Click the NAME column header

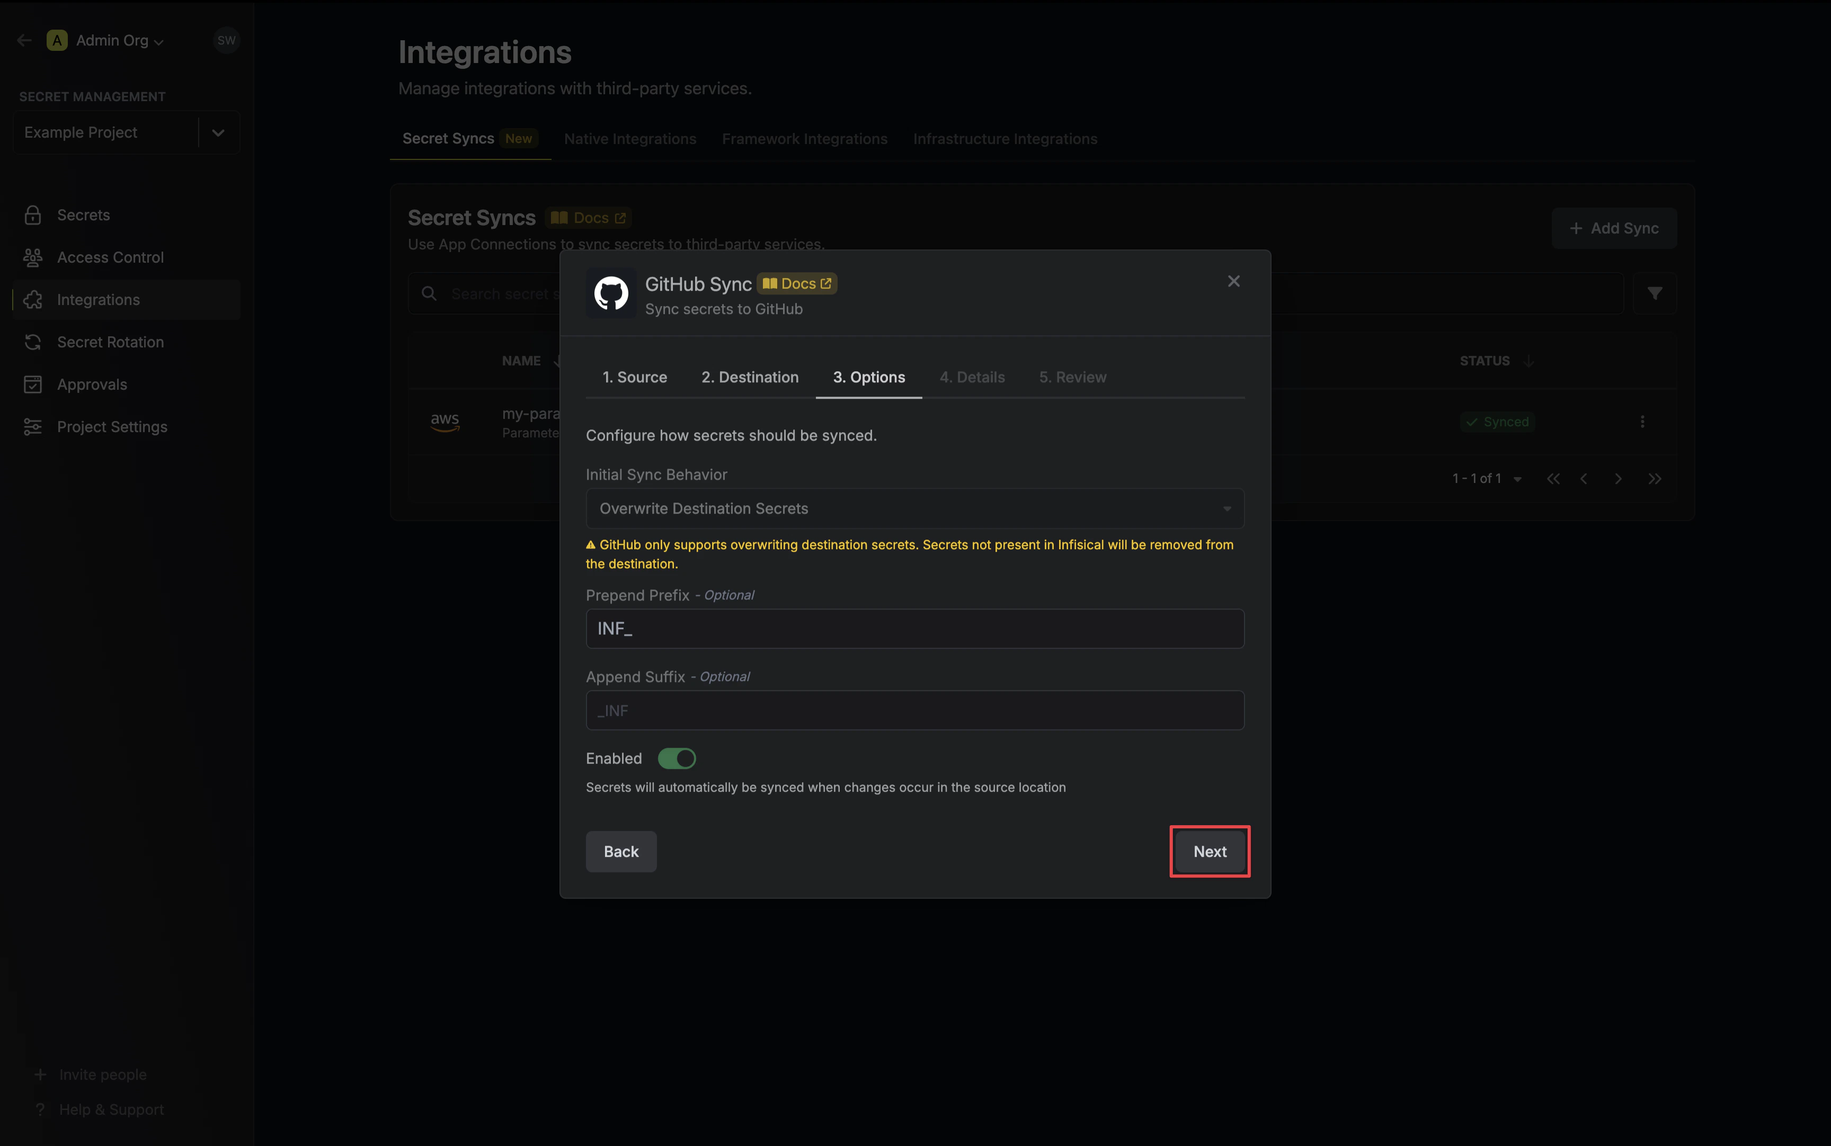pyautogui.click(x=521, y=361)
